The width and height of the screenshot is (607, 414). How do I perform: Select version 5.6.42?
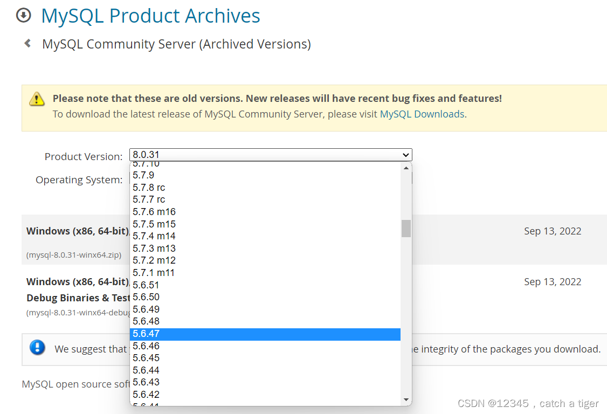point(265,395)
